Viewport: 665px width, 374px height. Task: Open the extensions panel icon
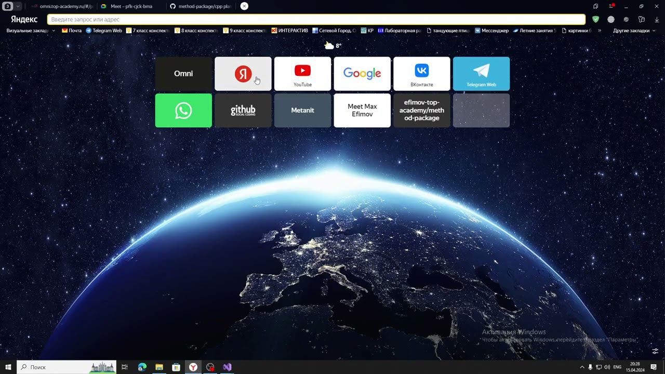[642, 19]
